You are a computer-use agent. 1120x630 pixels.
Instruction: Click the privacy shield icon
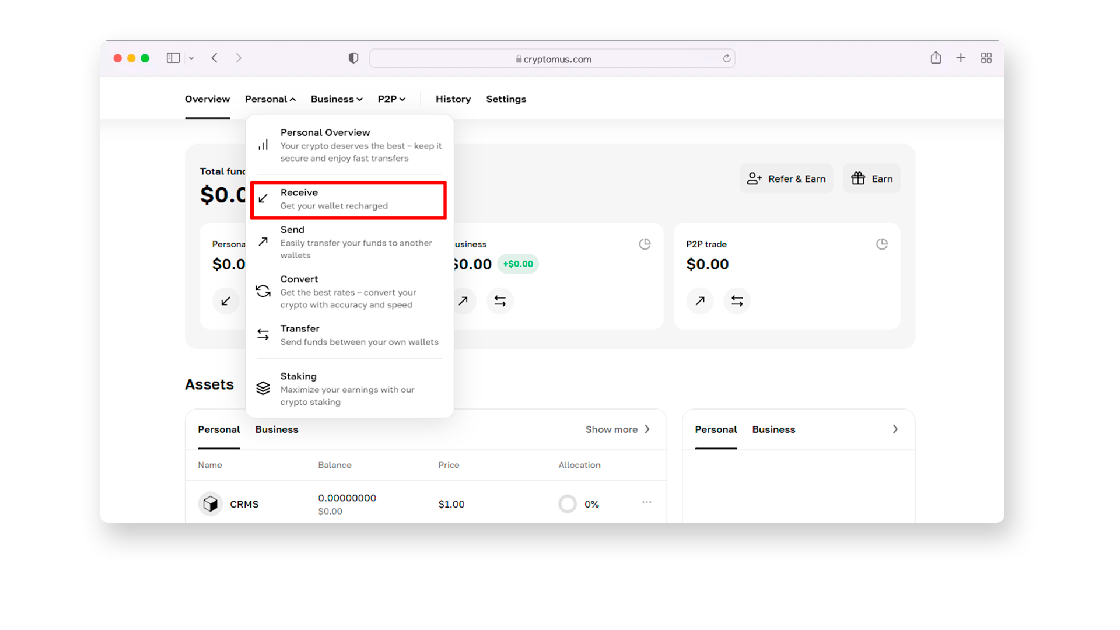pyautogui.click(x=353, y=58)
